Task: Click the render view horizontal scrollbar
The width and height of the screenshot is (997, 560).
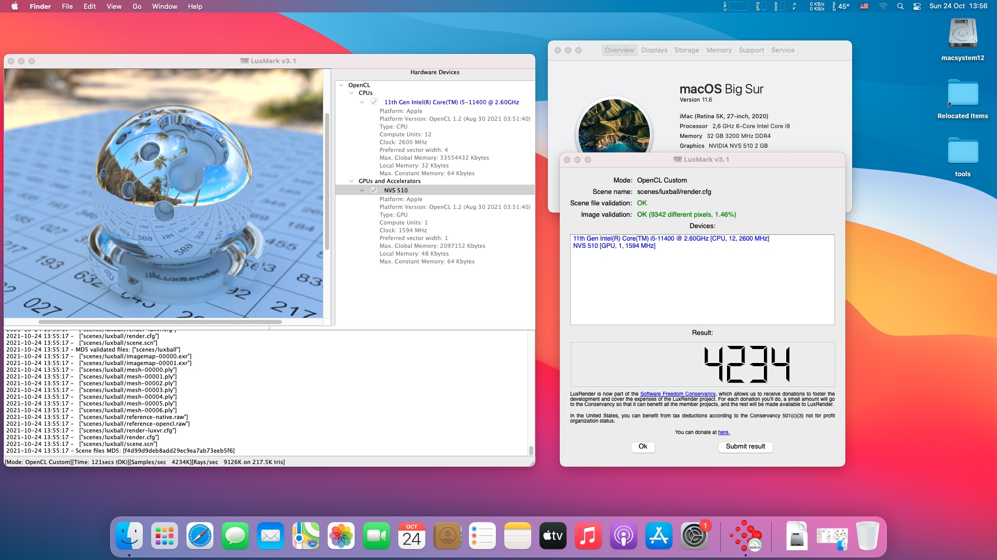Action: click(x=160, y=322)
